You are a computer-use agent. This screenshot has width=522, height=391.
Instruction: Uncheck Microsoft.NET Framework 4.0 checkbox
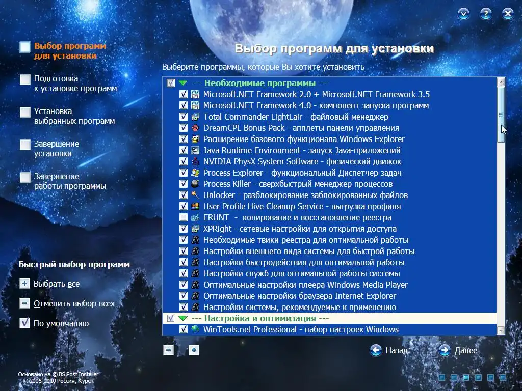[184, 105]
